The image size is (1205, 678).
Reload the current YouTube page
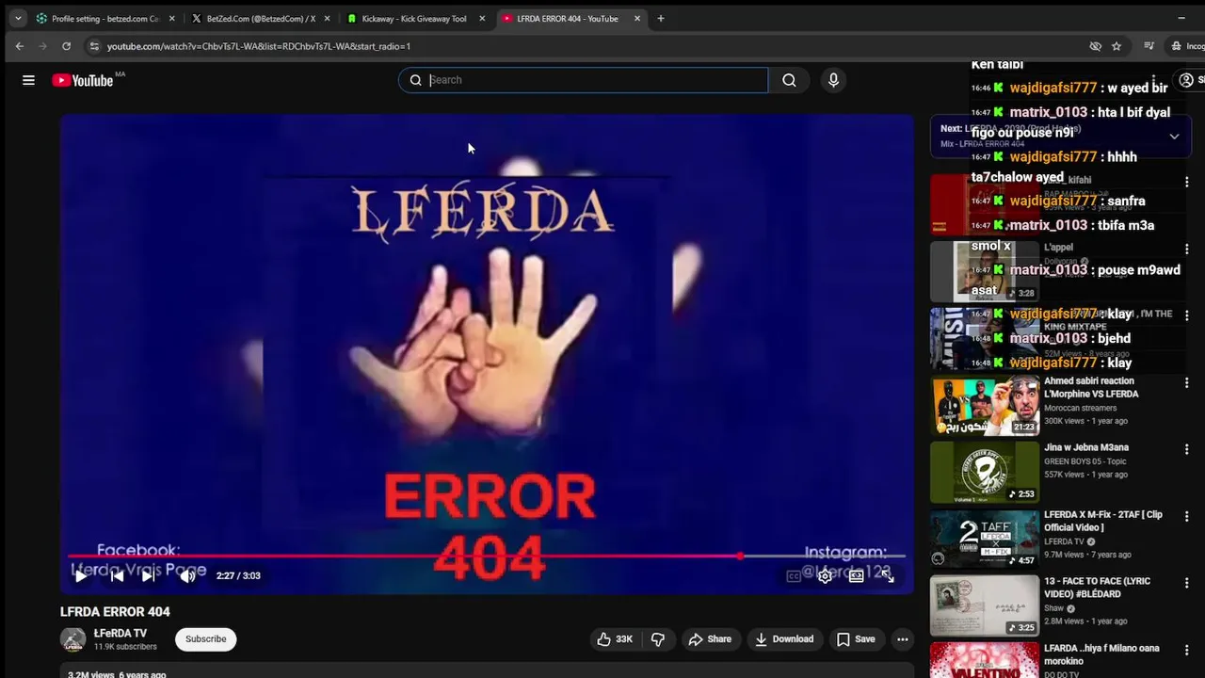pos(66,45)
